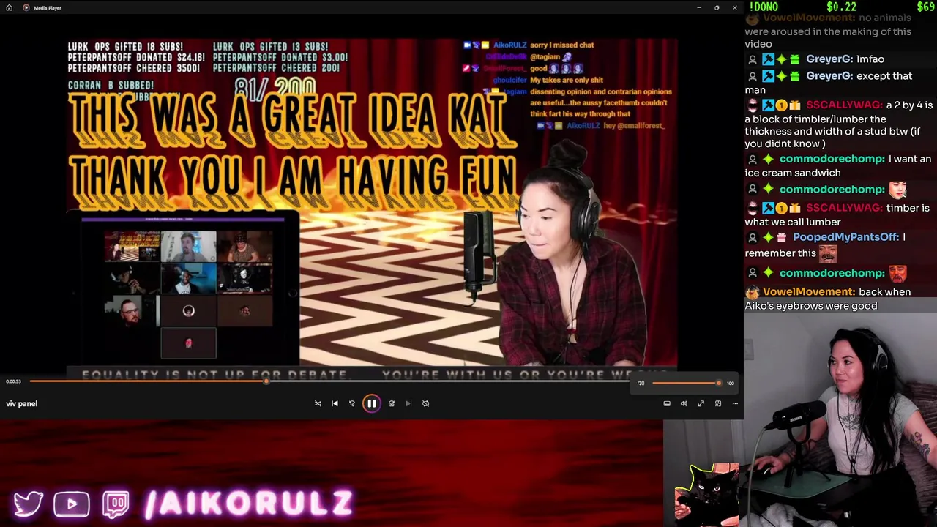Click the emote in PoopedMyPantsOff's message
The width and height of the screenshot is (937, 527).
point(828,253)
